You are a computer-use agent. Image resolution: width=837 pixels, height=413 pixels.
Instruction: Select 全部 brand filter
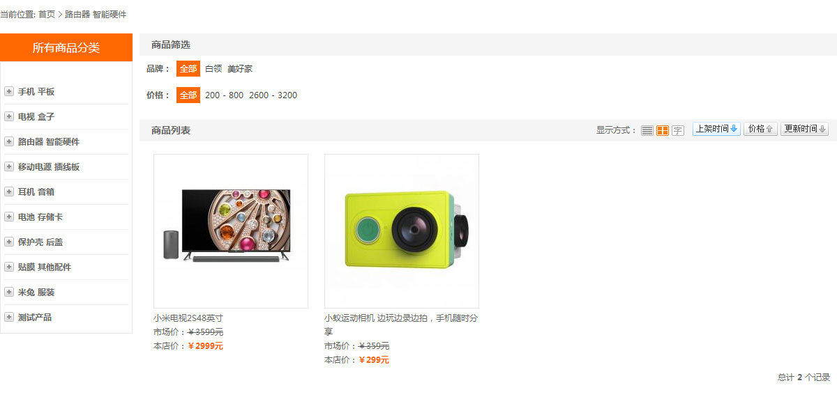pyautogui.click(x=188, y=68)
